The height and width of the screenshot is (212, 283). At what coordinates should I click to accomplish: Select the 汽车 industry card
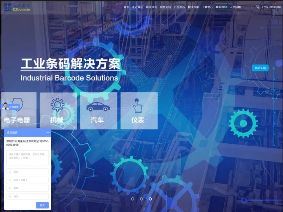[99, 111]
